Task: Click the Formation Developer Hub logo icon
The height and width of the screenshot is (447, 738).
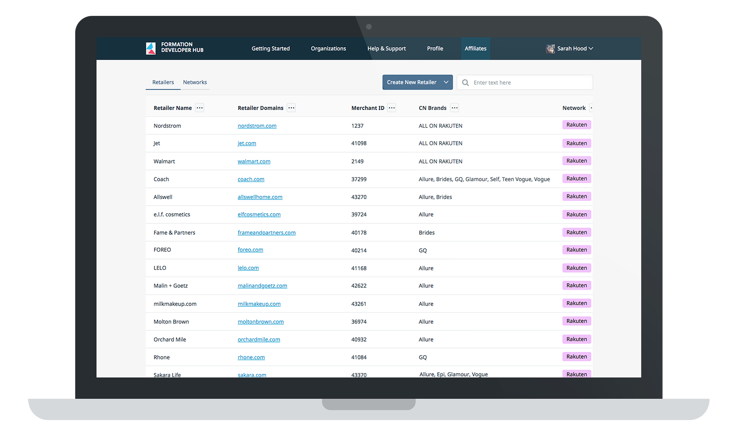Action: 151,48
